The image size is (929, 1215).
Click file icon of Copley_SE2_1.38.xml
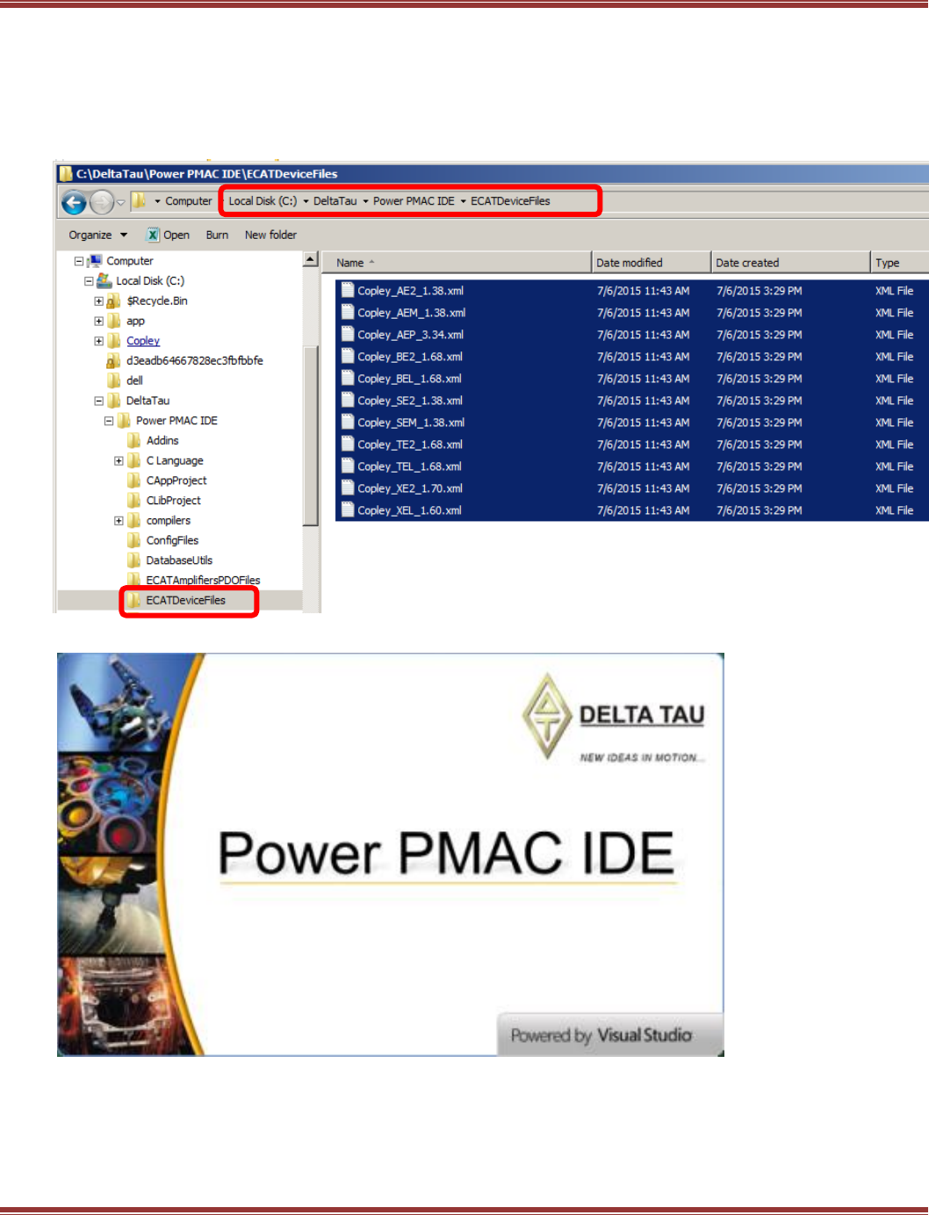pos(348,400)
